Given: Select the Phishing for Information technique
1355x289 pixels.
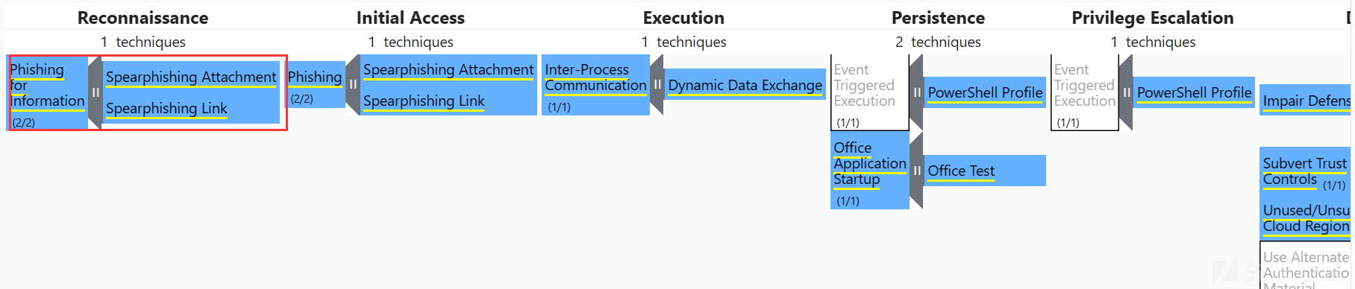Looking at the screenshot, I should pos(48,92).
